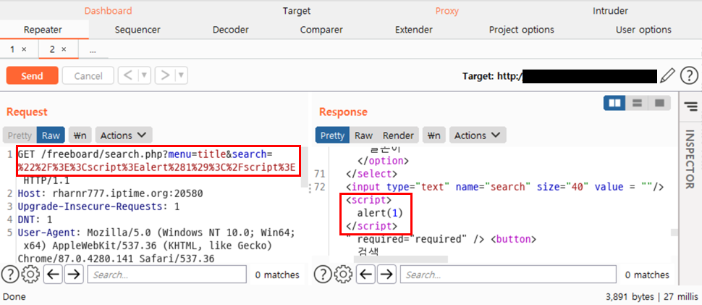Switch Request view to Pretty
This screenshot has height=305, width=702.
[x=20, y=135]
